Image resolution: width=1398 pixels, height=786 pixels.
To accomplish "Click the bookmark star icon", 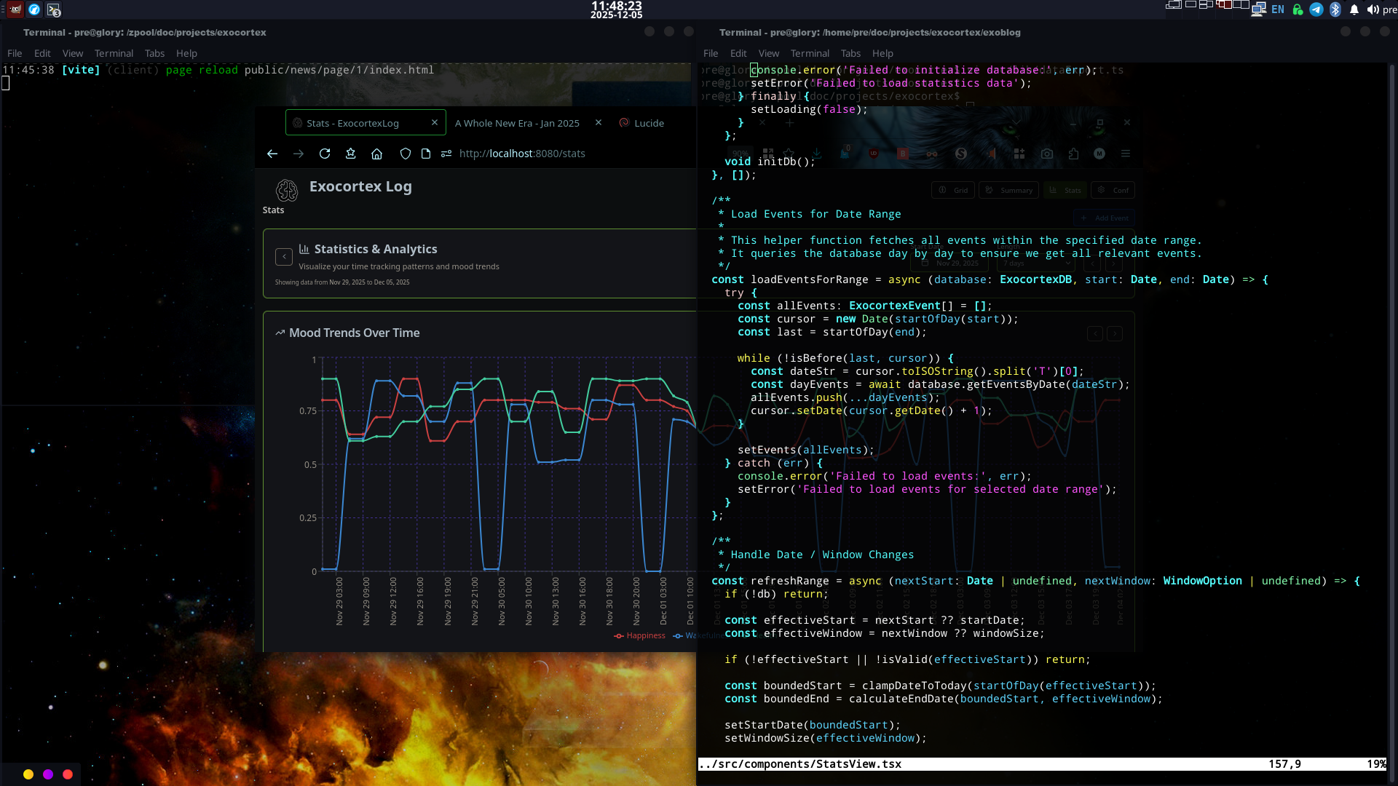I will click(351, 154).
